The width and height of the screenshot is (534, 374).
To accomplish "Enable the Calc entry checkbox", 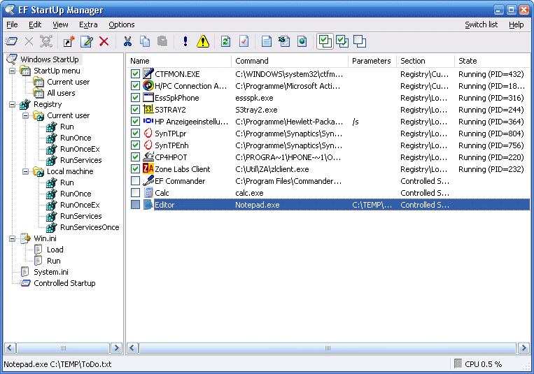I will pyautogui.click(x=135, y=193).
